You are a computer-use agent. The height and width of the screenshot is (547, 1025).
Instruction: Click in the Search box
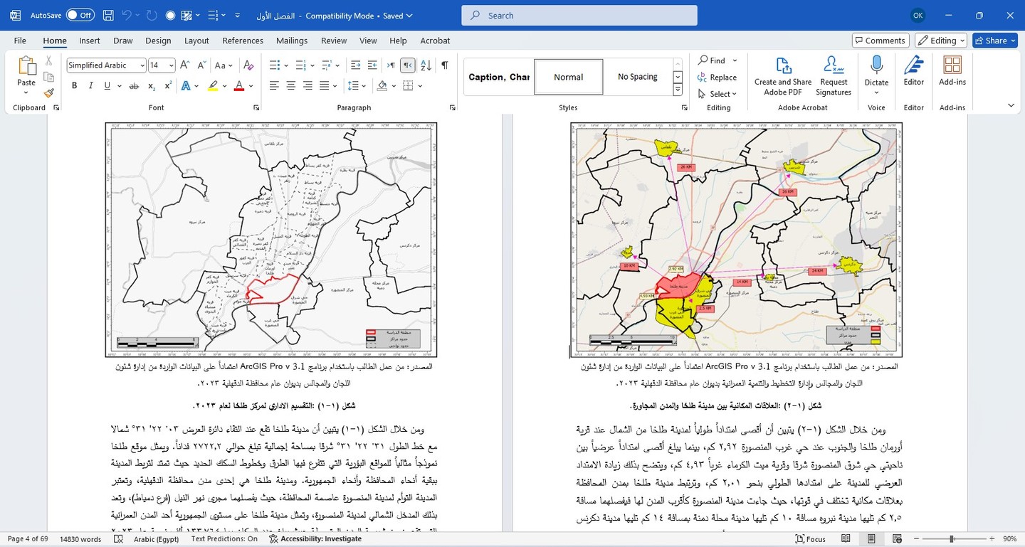pos(579,16)
